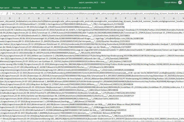Select column E header
The width and height of the screenshot is (184, 122).
[19, 18]
